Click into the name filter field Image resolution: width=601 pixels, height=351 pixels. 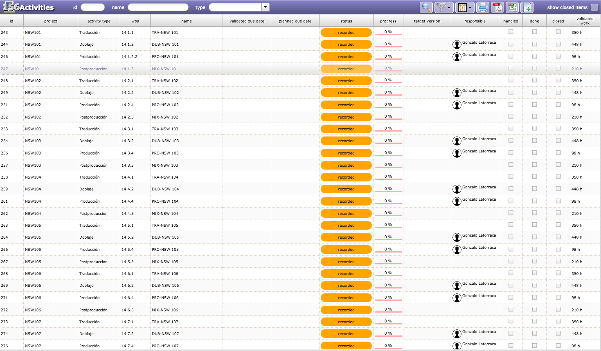tap(158, 7)
